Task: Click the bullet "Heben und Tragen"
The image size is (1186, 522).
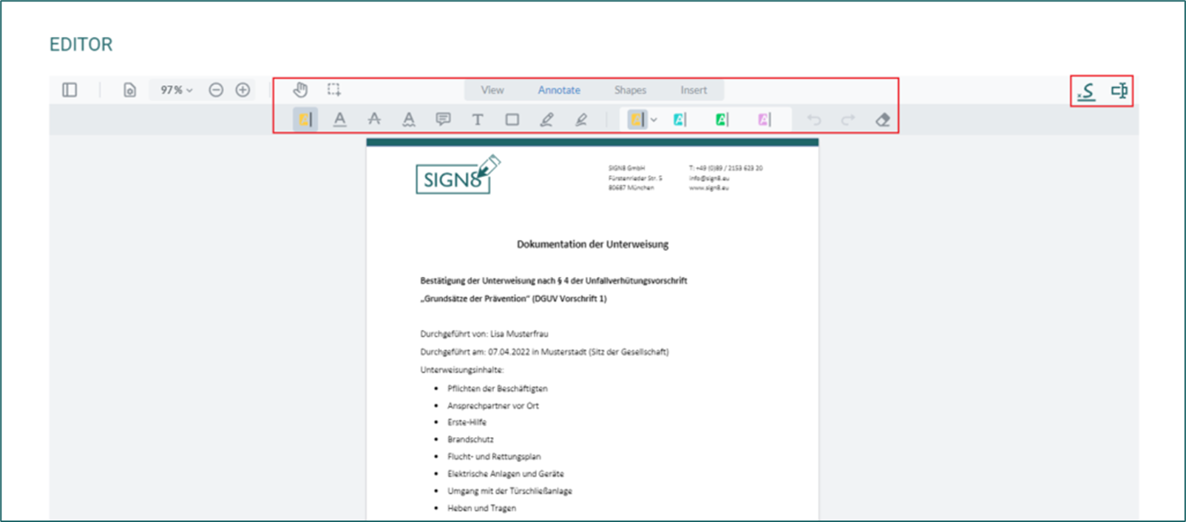Action: [x=481, y=508]
